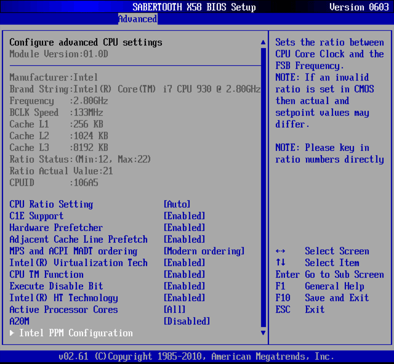Click Ratio Status (Min:12, Max:22) line
394x364 pixels.
click(80, 159)
